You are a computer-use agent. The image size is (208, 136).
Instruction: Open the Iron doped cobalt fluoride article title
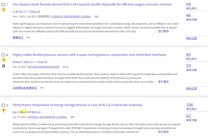[92, 4]
